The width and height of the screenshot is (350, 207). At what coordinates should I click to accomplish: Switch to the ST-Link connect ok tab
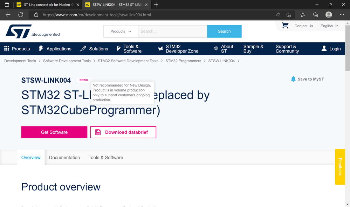click(x=48, y=5)
